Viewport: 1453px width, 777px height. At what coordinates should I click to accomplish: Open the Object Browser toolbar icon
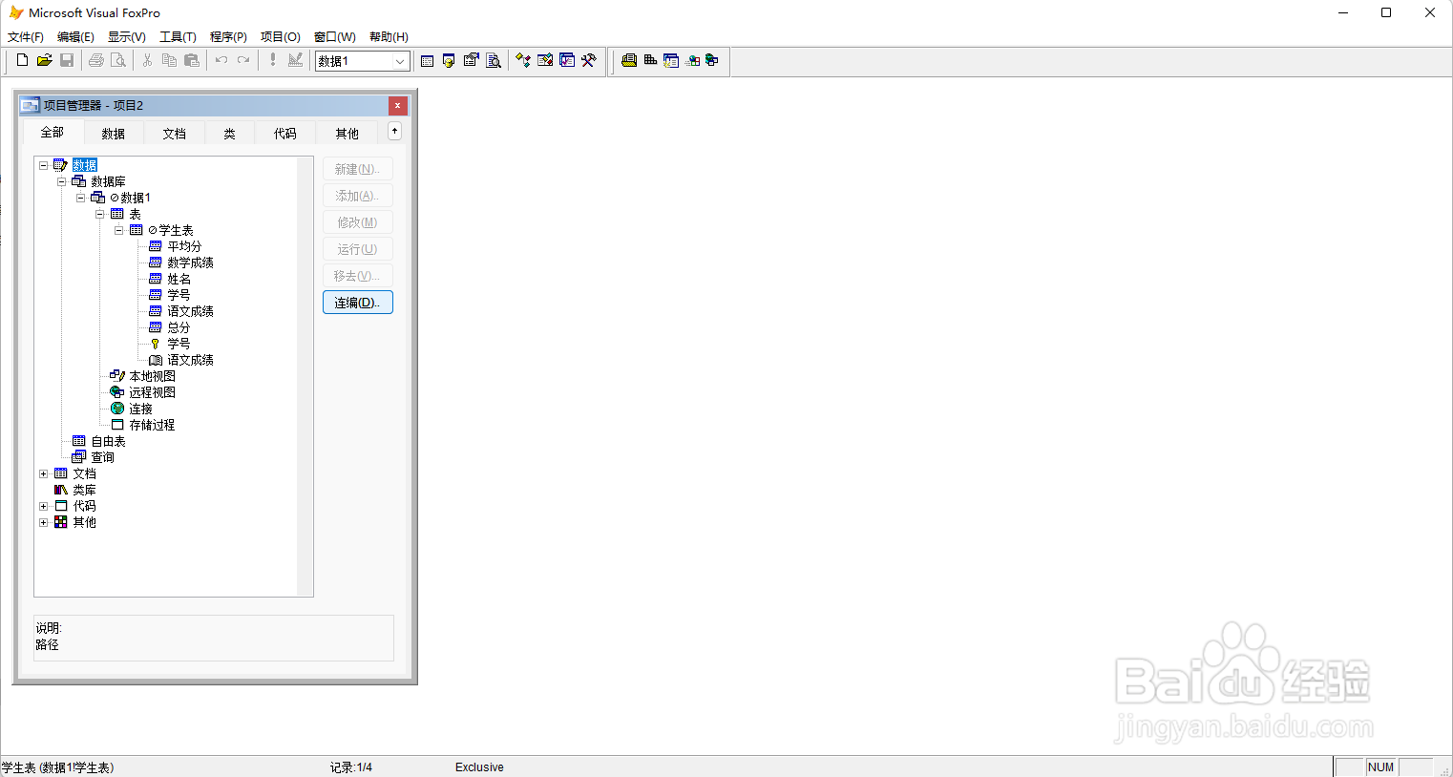[545, 60]
